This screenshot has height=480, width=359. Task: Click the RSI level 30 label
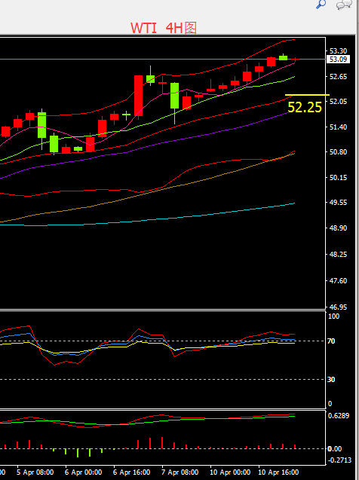pos(331,380)
